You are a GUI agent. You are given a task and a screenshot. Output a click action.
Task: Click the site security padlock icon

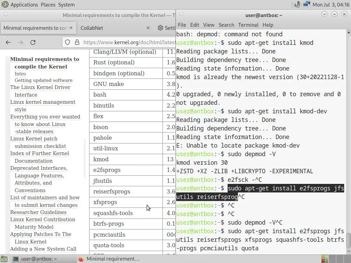tap(77, 42)
